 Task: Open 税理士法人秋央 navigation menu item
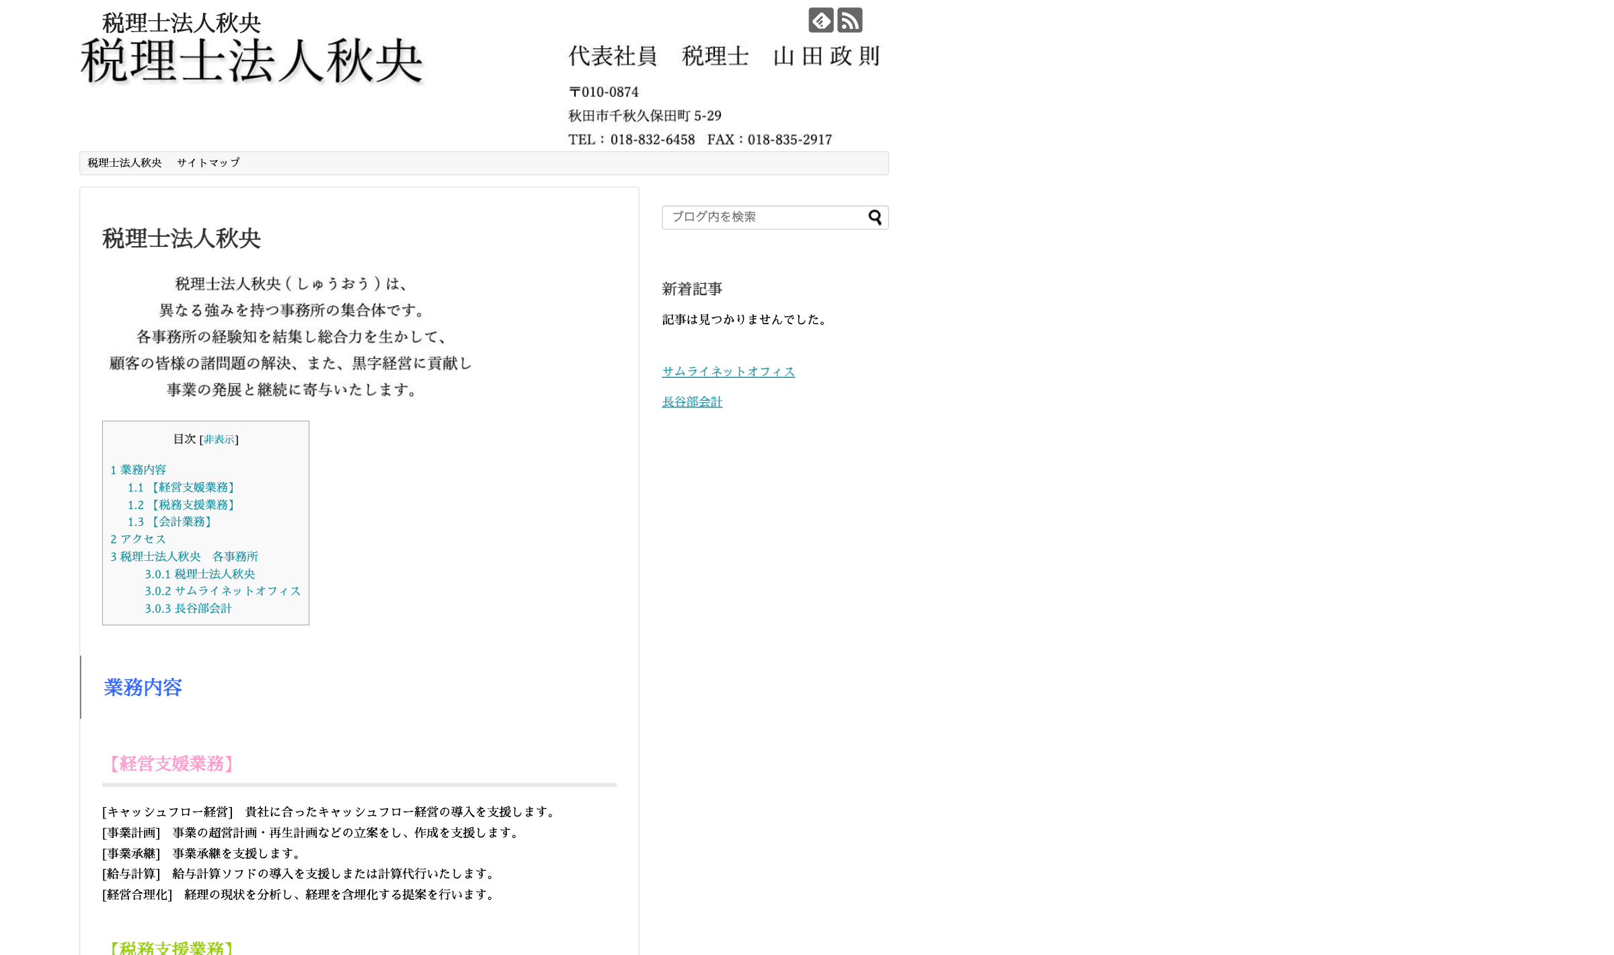(x=124, y=163)
